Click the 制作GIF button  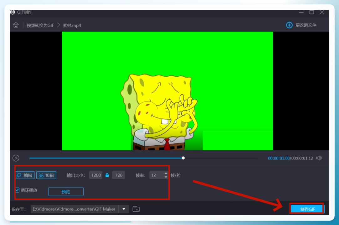pyautogui.click(x=307, y=209)
